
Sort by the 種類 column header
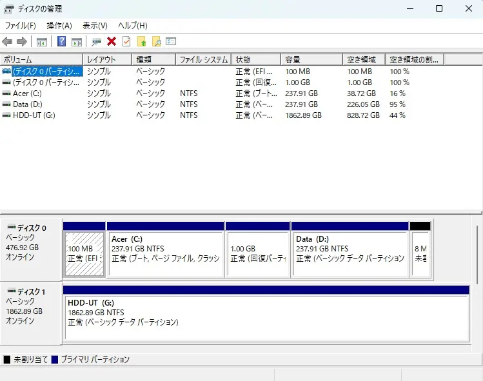(154, 59)
